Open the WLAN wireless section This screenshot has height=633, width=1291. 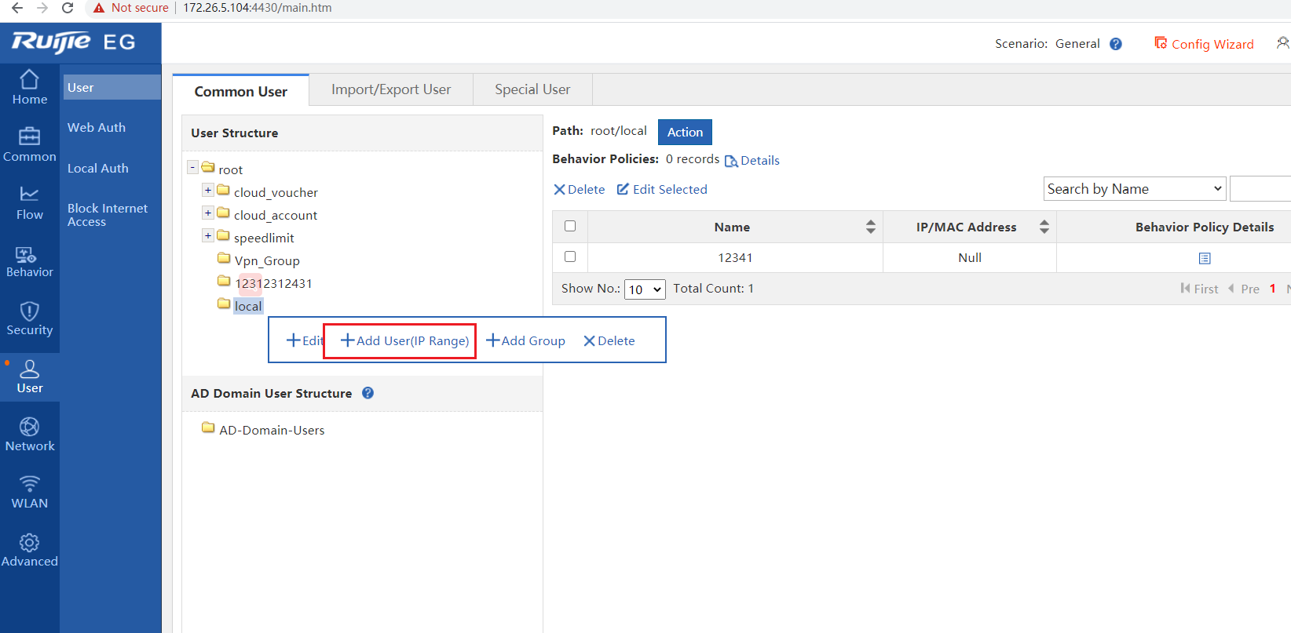click(29, 493)
